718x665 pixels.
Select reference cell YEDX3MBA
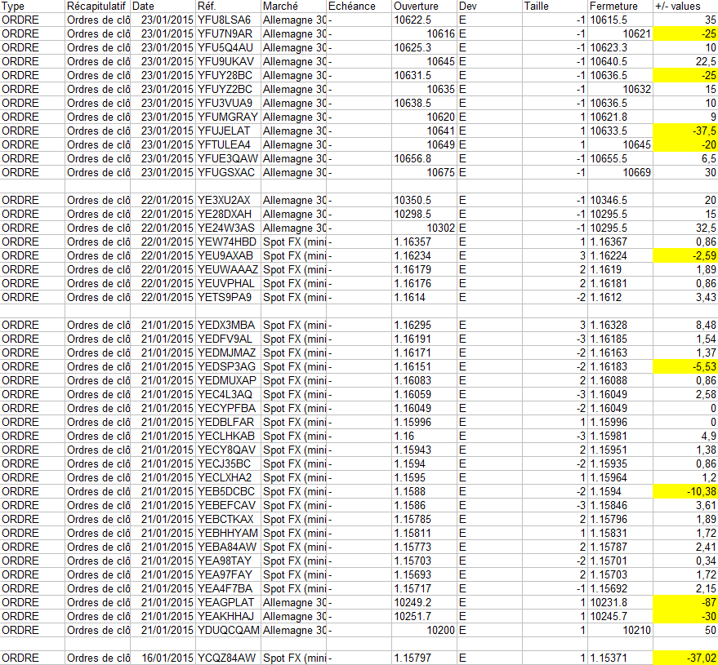[229, 326]
